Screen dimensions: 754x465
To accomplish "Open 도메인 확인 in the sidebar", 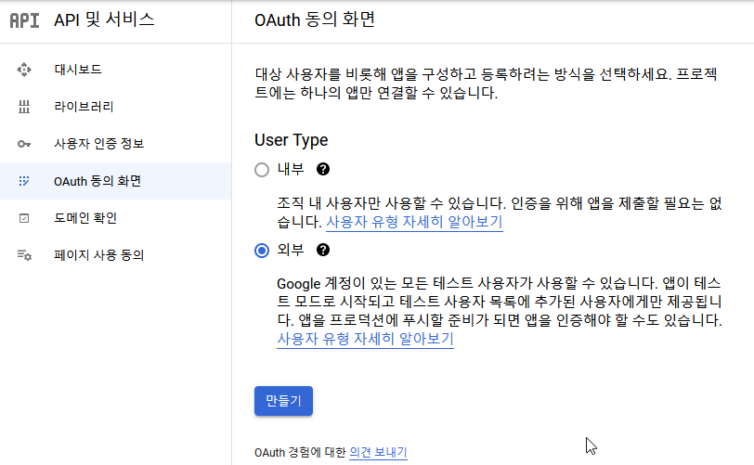I will 115,218.
